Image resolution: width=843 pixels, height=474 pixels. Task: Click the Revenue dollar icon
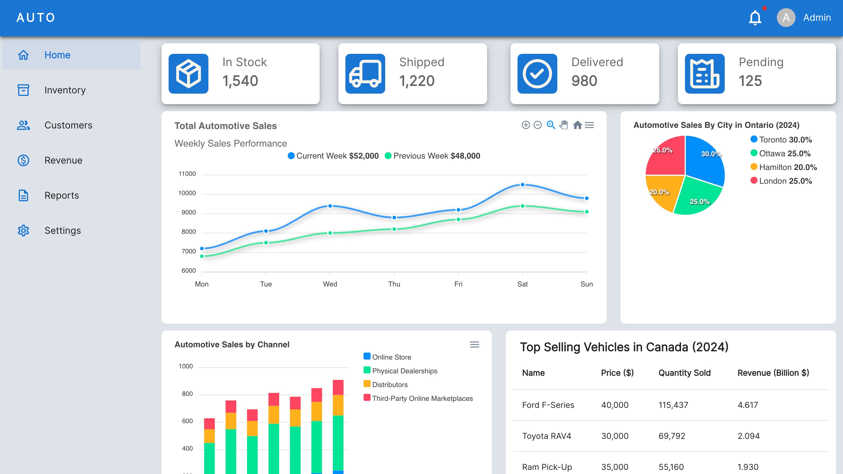pos(23,160)
